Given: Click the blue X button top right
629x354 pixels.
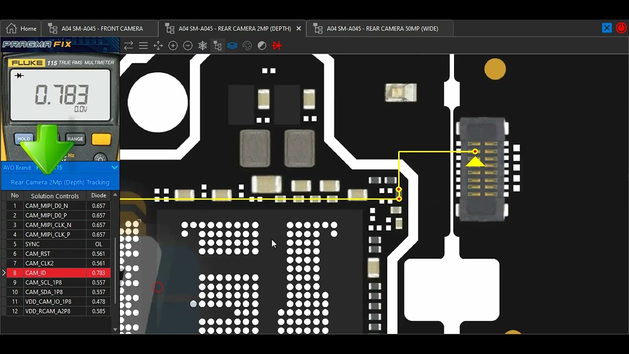Looking at the screenshot, I should tap(607, 28).
